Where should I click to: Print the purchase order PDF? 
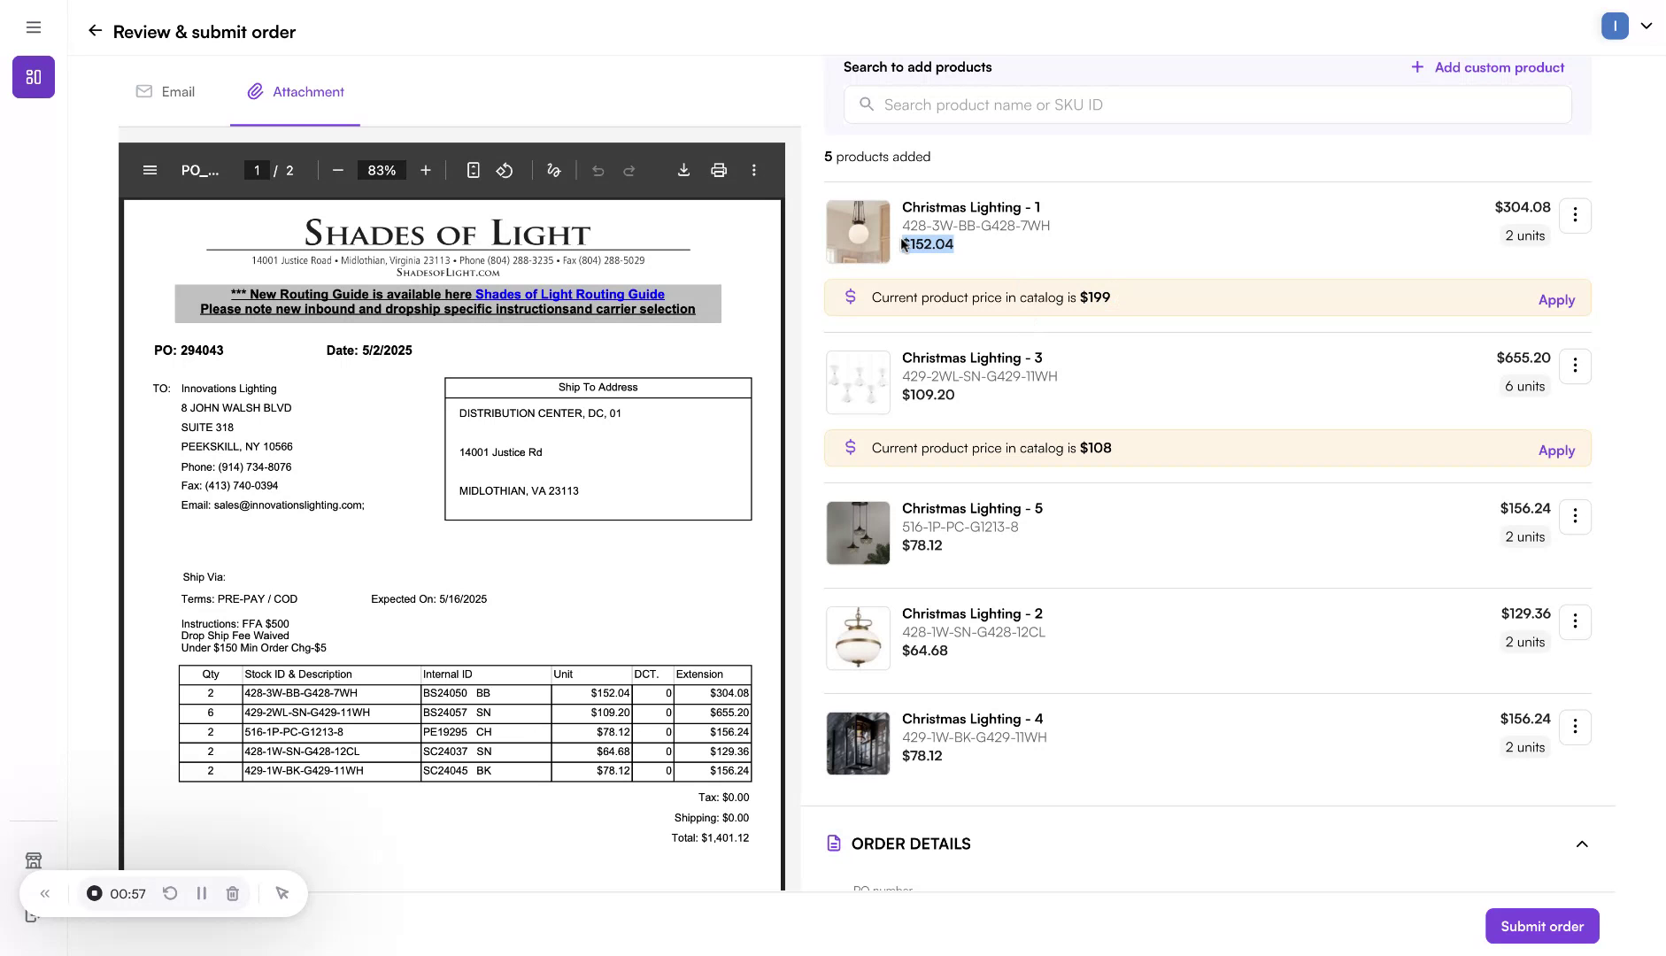point(719,170)
